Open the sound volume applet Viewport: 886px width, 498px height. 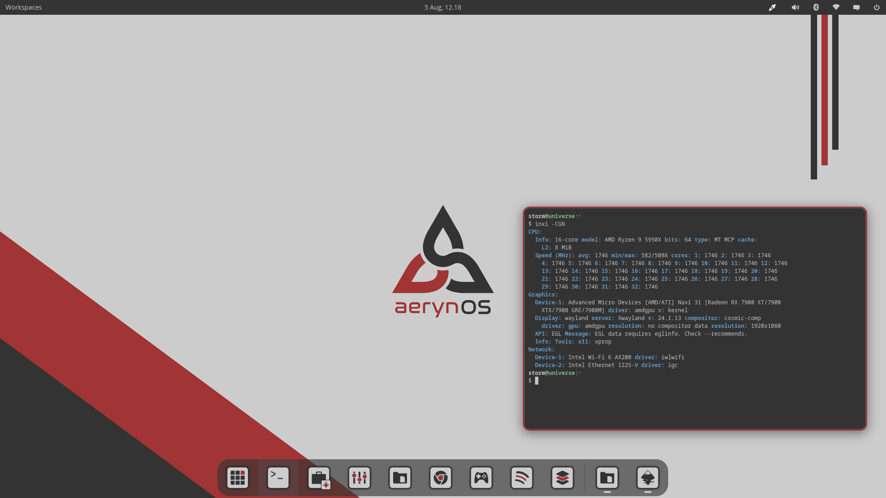click(x=795, y=7)
